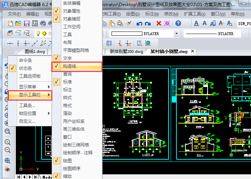The image size is (251, 179).
Task: Click the black BYLAYER color swatch
Action: [x=127, y=34]
